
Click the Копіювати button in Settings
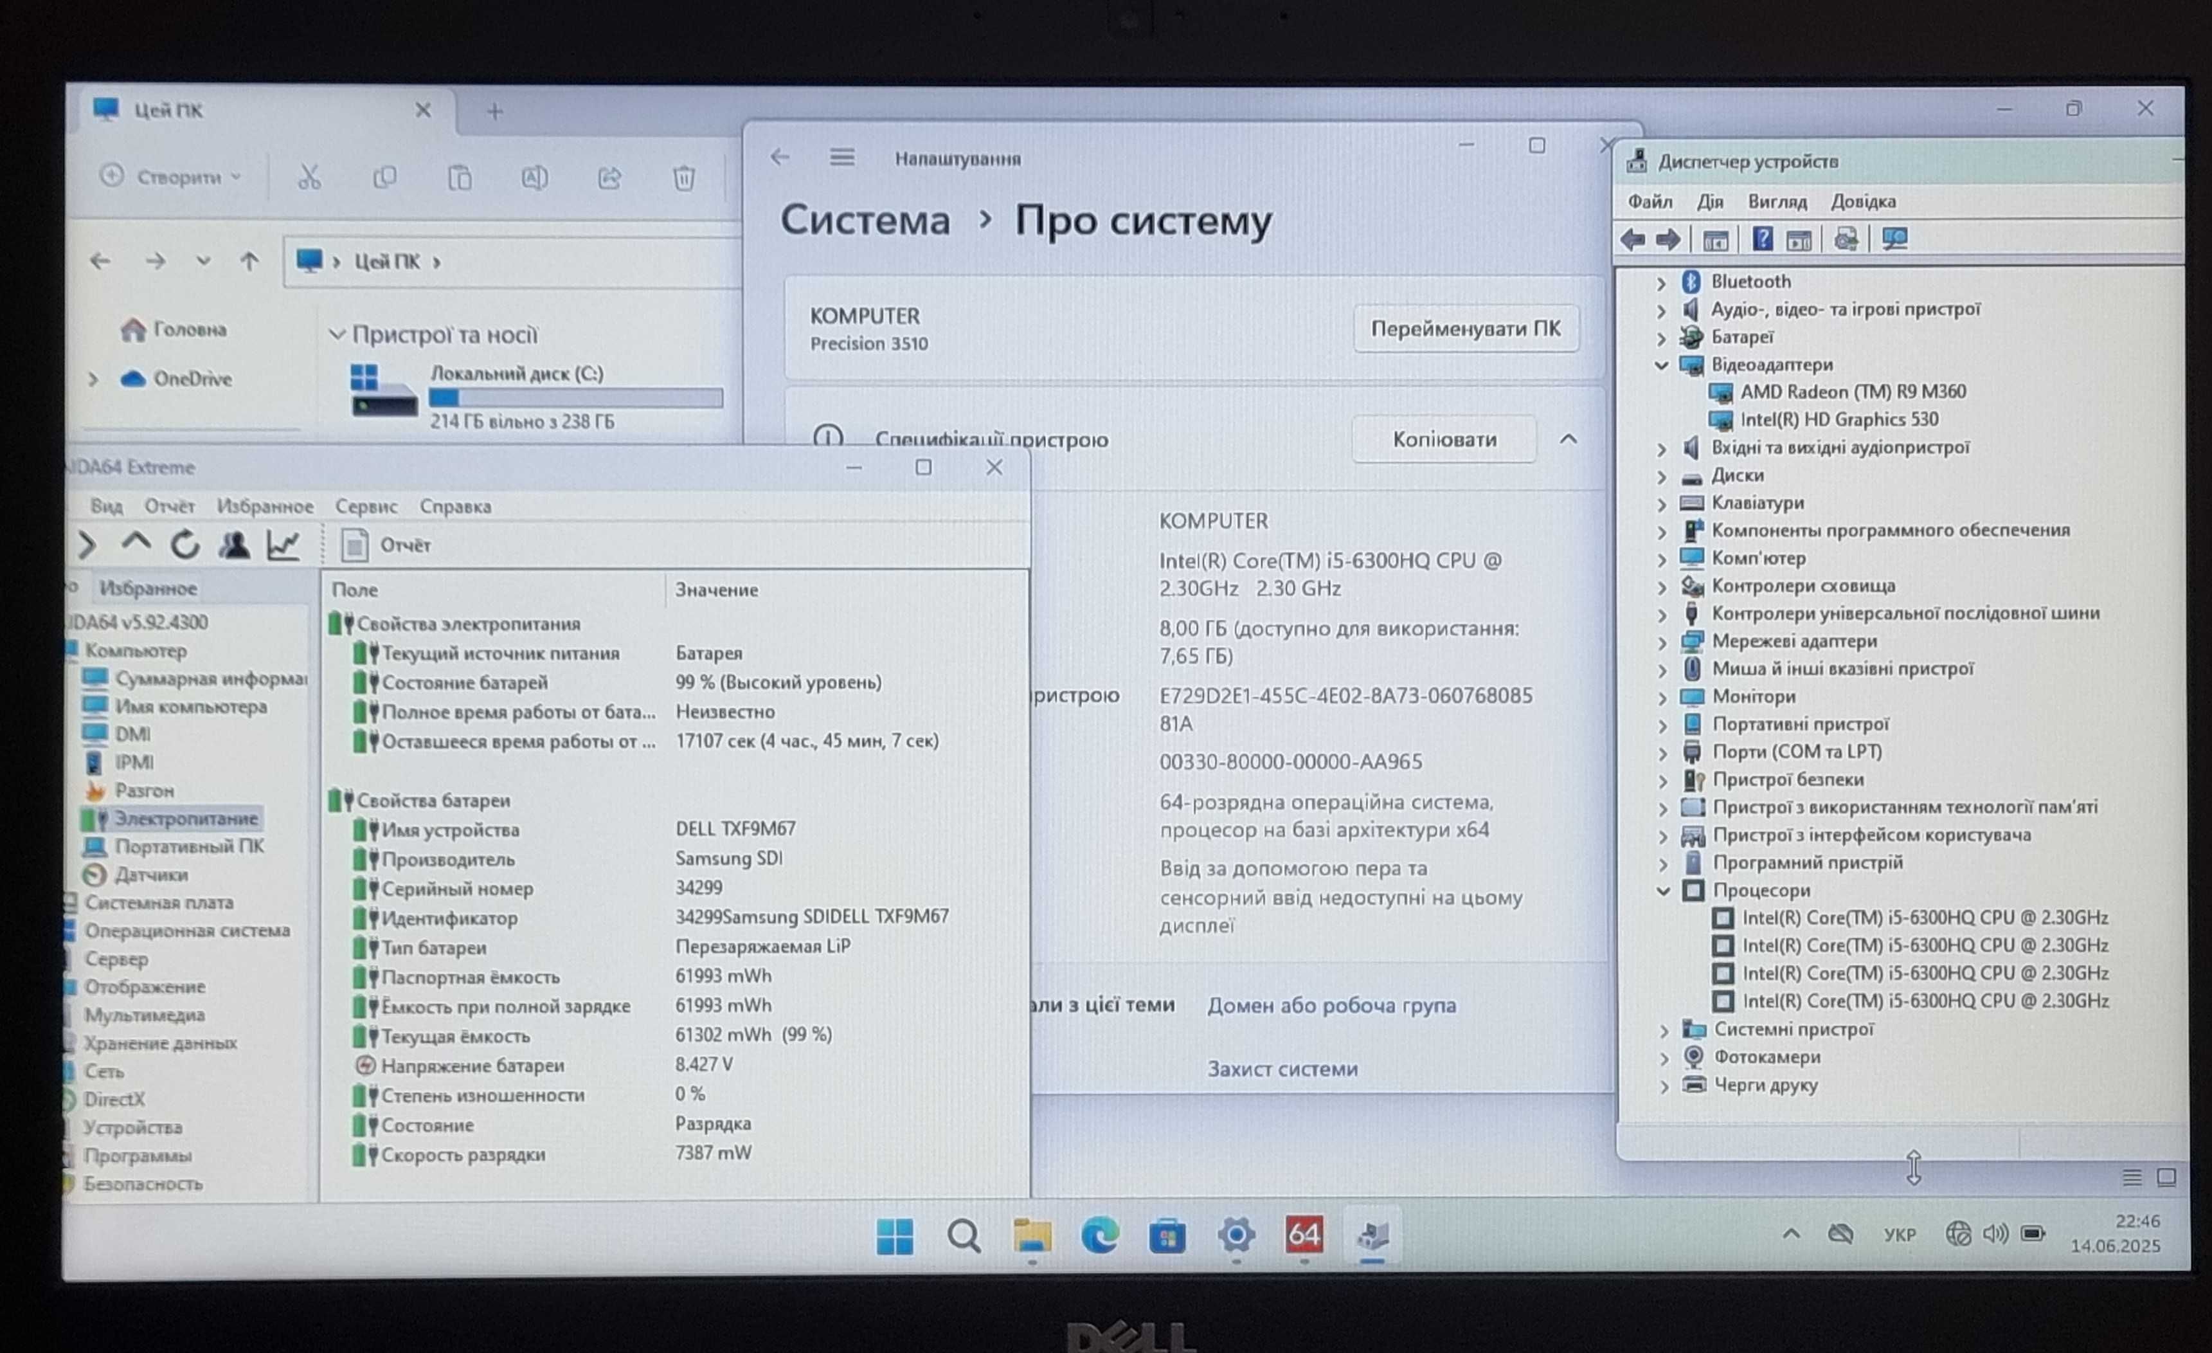tap(1444, 439)
